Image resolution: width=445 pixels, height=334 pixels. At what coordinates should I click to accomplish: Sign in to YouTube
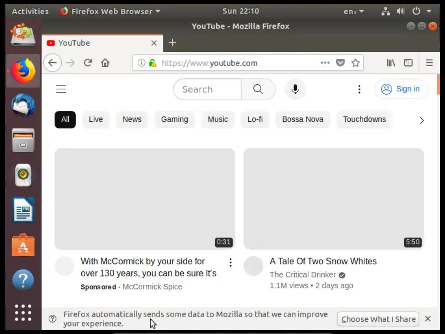401,89
